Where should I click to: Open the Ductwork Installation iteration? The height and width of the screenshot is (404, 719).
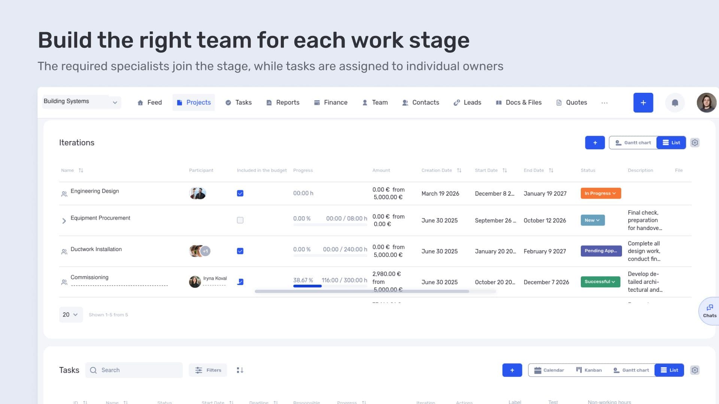point(96,249)
